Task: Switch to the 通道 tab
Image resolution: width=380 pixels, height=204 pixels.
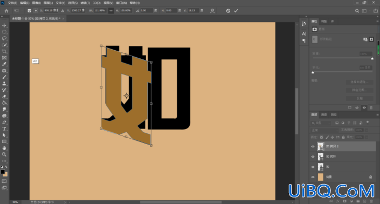Action: (324, 115)
